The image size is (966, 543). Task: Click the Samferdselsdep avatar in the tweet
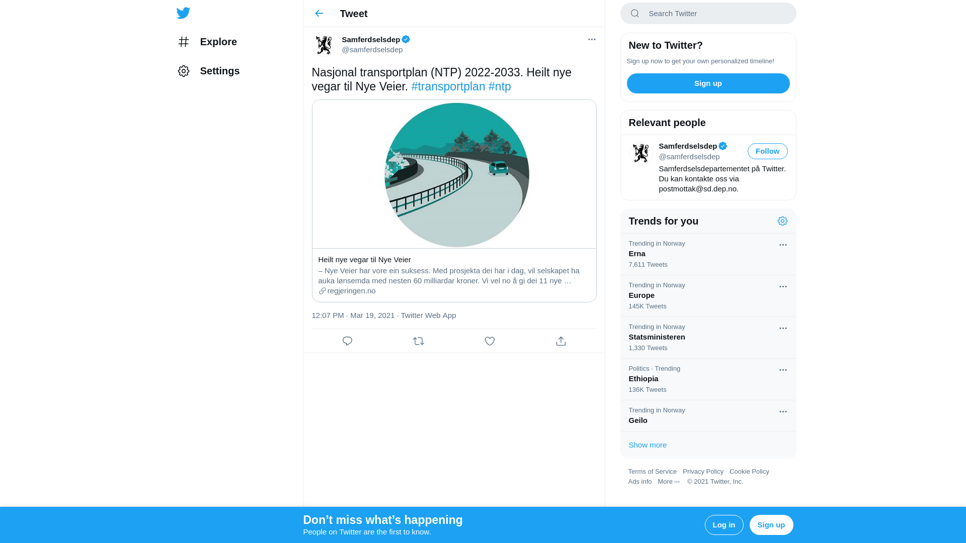click(x=324, y=45)
